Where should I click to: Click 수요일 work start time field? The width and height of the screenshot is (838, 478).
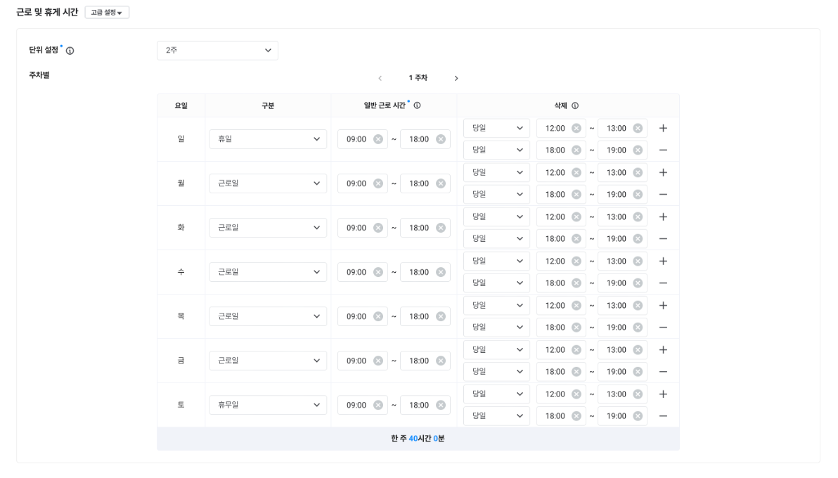[357, 272]
